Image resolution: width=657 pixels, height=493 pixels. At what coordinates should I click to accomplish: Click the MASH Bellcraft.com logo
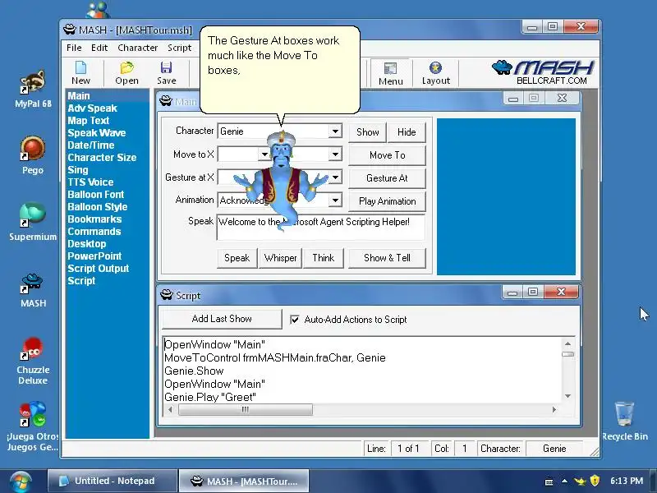543,72
